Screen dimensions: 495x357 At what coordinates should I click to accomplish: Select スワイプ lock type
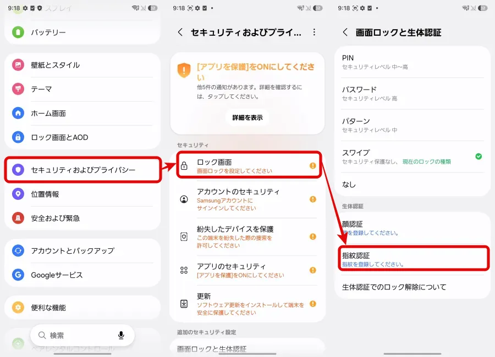click(413, 157)
